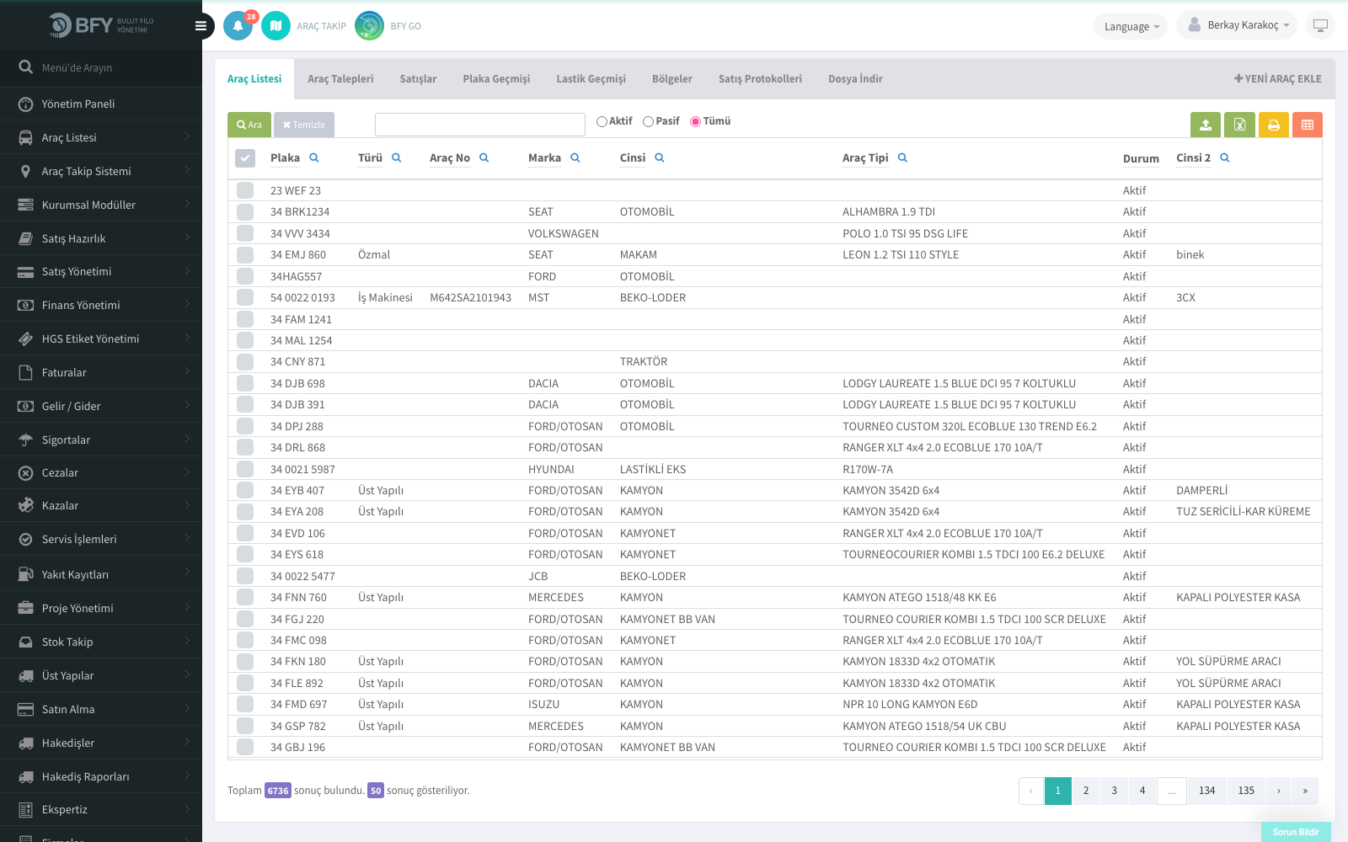Open the orange table columns icon
1348x842 pixels.
pyautogui.click(x=1308, y=125)
